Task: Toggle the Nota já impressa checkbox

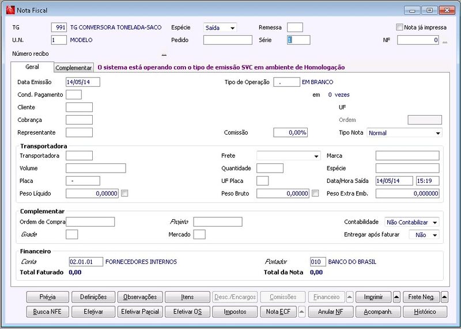Action: (x=399, y=27)
